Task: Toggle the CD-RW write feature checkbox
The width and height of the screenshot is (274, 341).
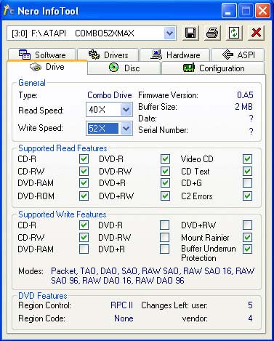Action: click(84, 237)
